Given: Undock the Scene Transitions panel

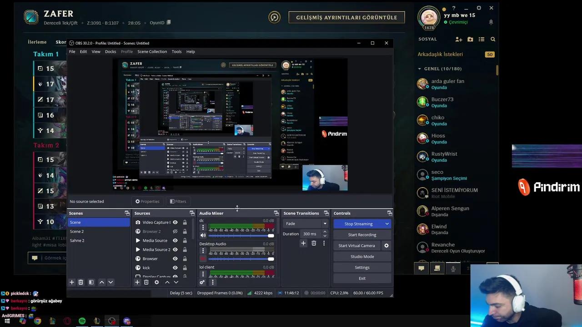Looking at the screenshot, I should coord(326,213).
